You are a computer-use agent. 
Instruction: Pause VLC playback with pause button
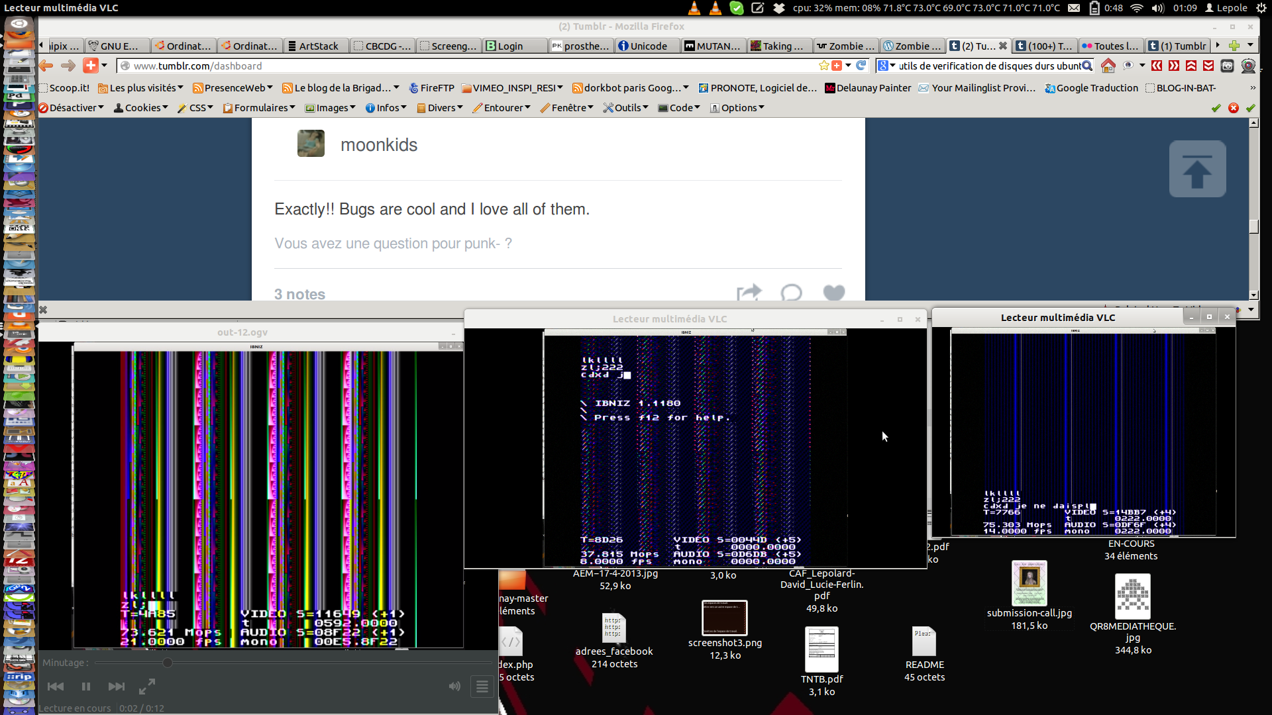(86, 687)
